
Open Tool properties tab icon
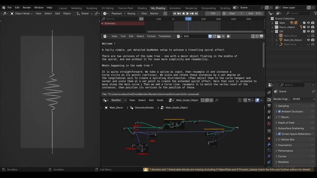click(269, 92)
